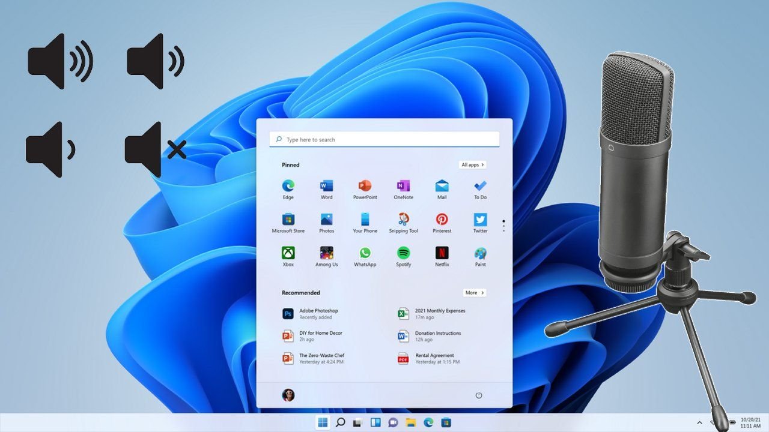The image size is (769, 432).
Task: Open Edge from pinned apps
Action: click(x=288, y=190)
